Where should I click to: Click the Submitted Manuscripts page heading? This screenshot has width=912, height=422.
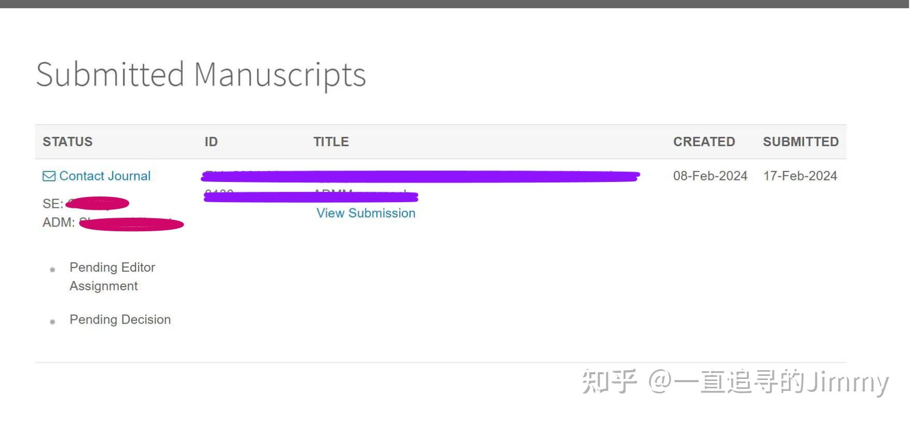pos(201,74)
